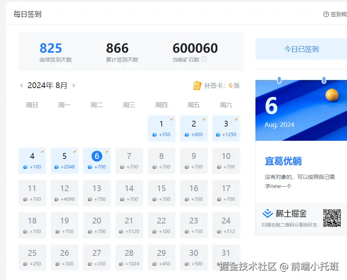Open previous month with the left arrow
This screenshot has height=280, width=347.
click(22, 85)
